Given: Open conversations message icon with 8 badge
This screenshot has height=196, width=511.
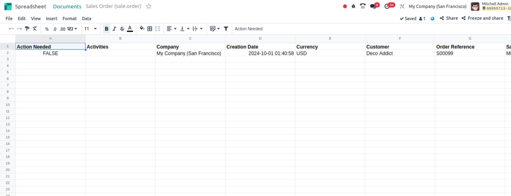Looking at the screenshot, I should [x=373, y=6].
